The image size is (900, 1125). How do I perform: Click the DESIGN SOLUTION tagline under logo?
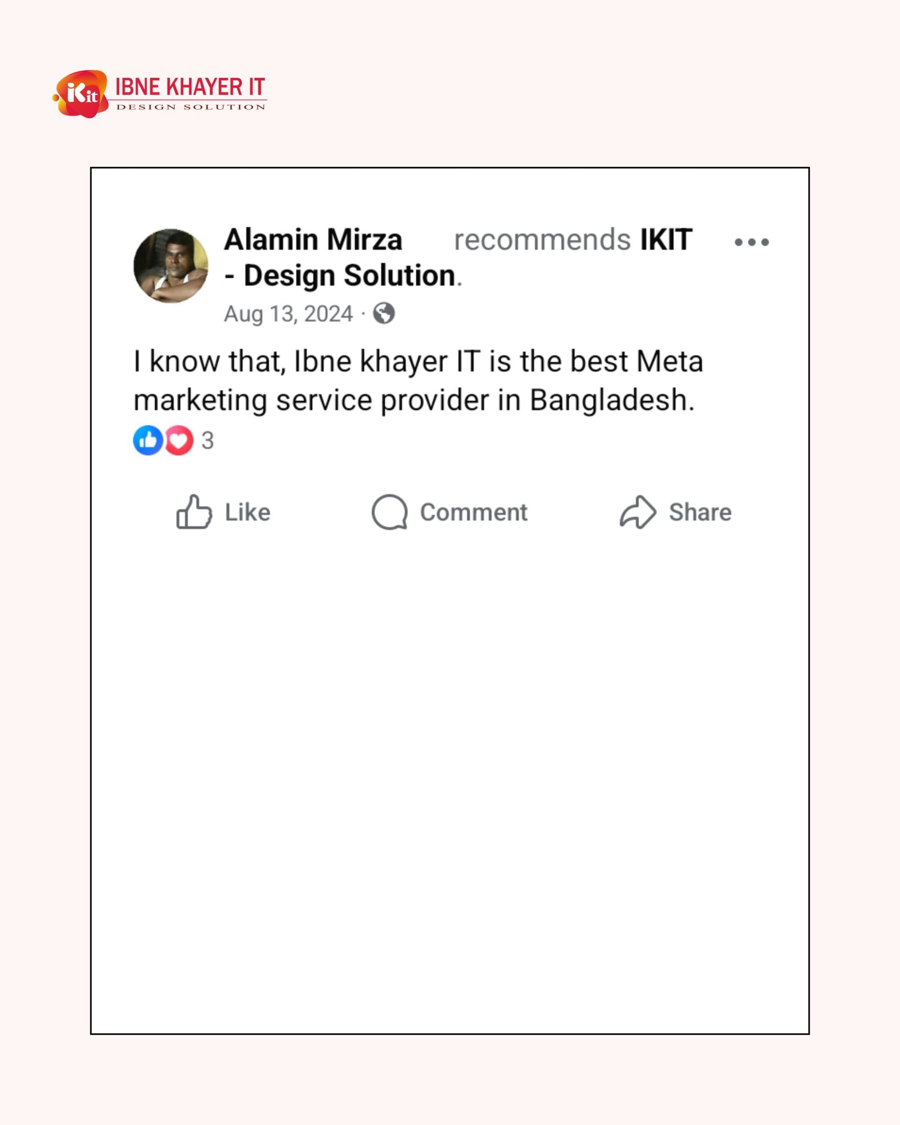pos(191,107)
